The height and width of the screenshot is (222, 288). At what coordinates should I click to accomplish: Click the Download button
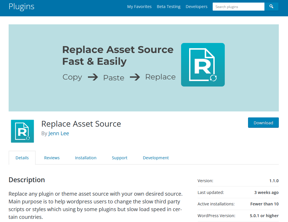[263, 123]
